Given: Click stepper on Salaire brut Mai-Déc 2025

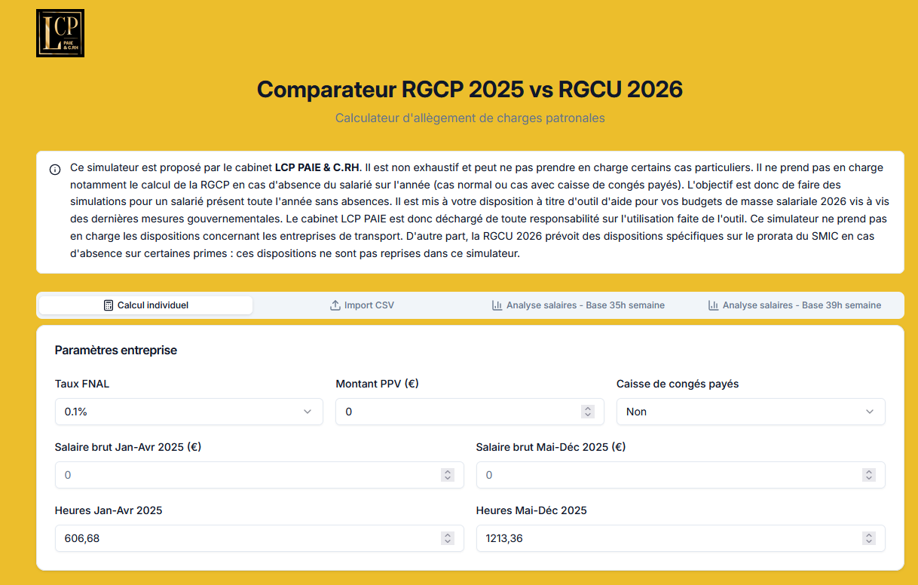Looking at the screenshot, I should point(869,475).
